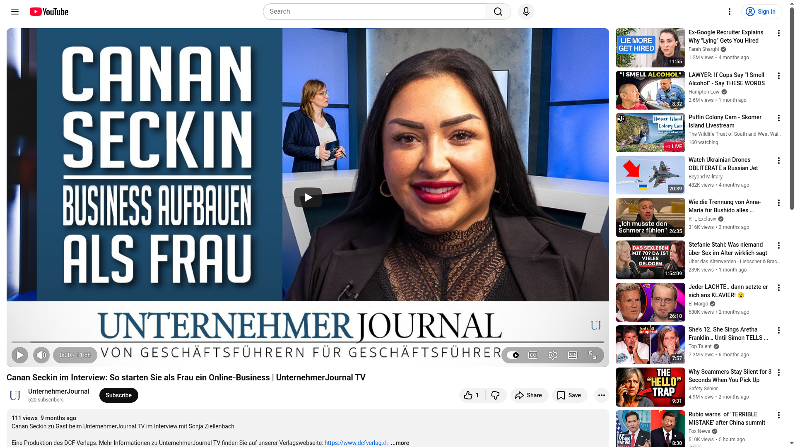Visit Farah Sharghi channel

(x=703, y=49)
